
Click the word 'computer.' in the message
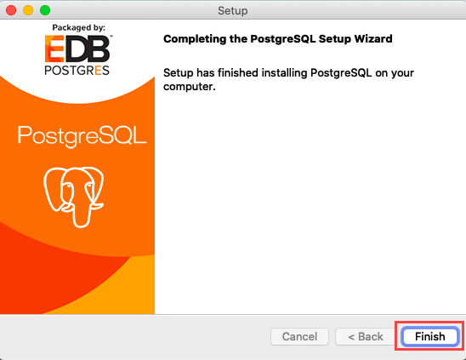tap(190, 87)
